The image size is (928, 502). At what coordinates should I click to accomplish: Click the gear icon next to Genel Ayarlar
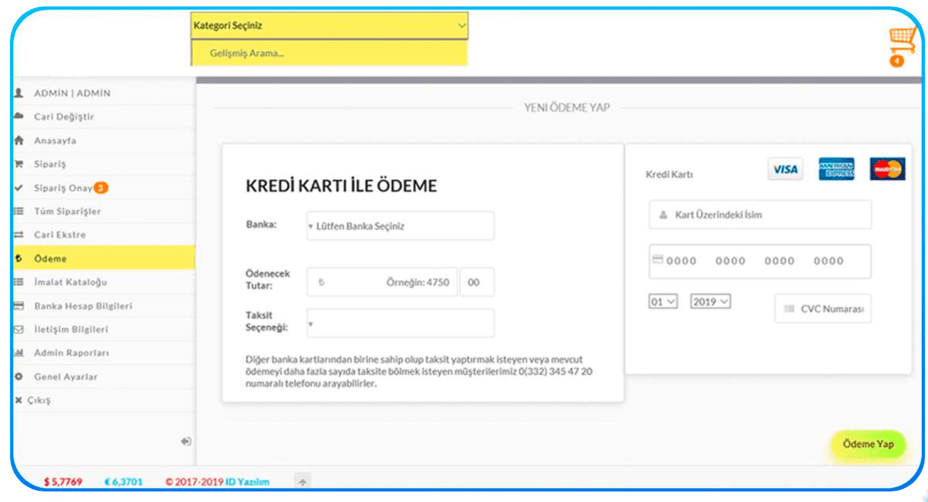pos(19,377)
